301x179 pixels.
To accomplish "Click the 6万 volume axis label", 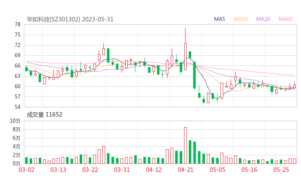I will tap(17, 138).
